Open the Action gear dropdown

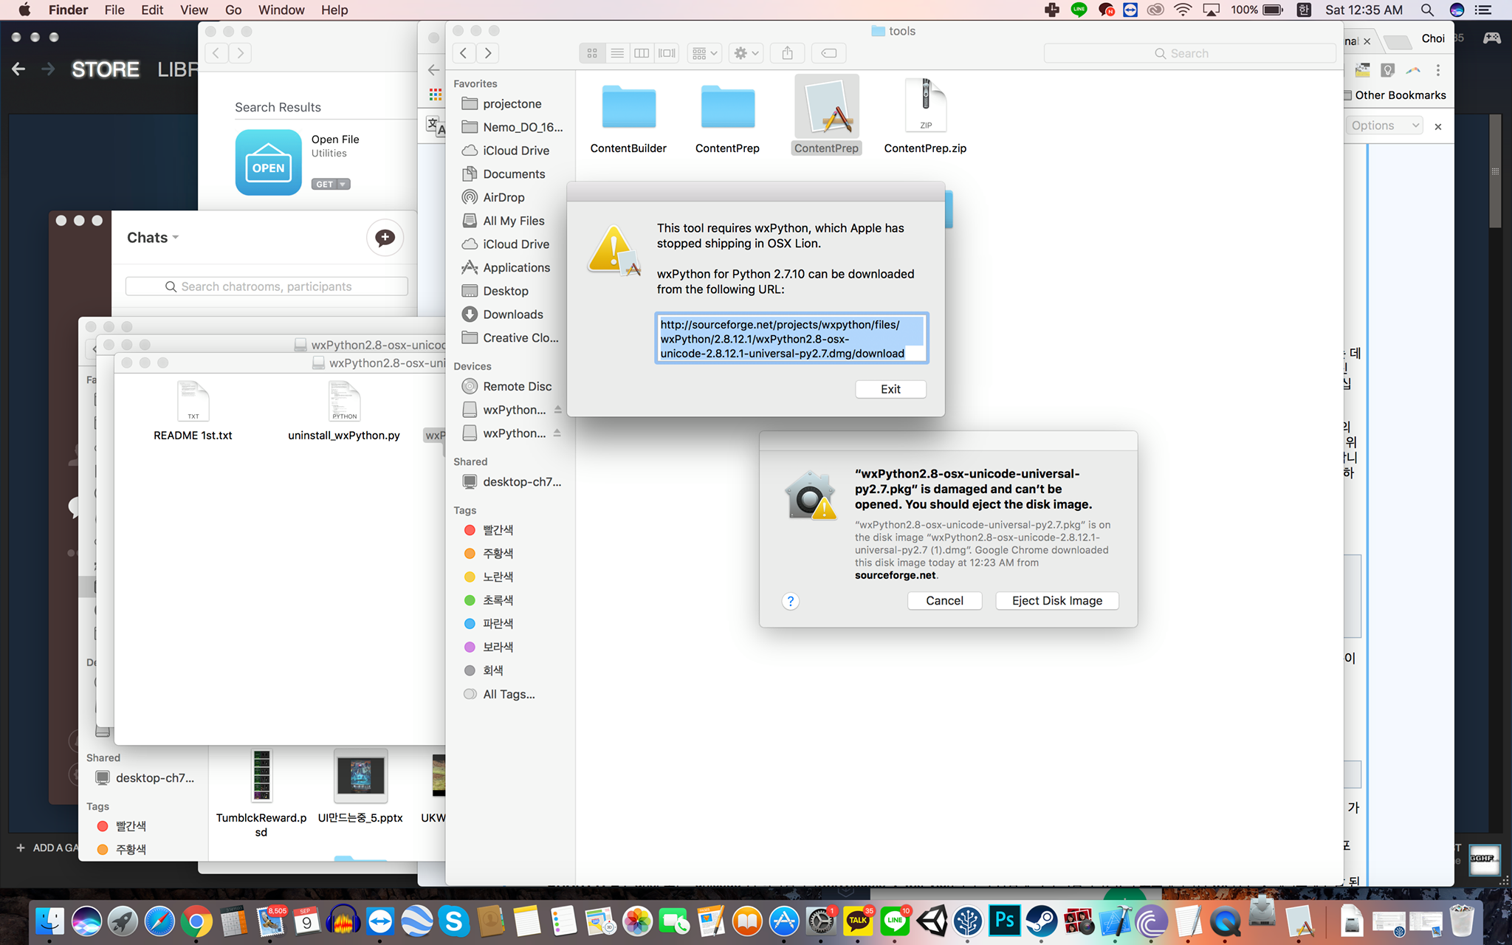(746, 53)
